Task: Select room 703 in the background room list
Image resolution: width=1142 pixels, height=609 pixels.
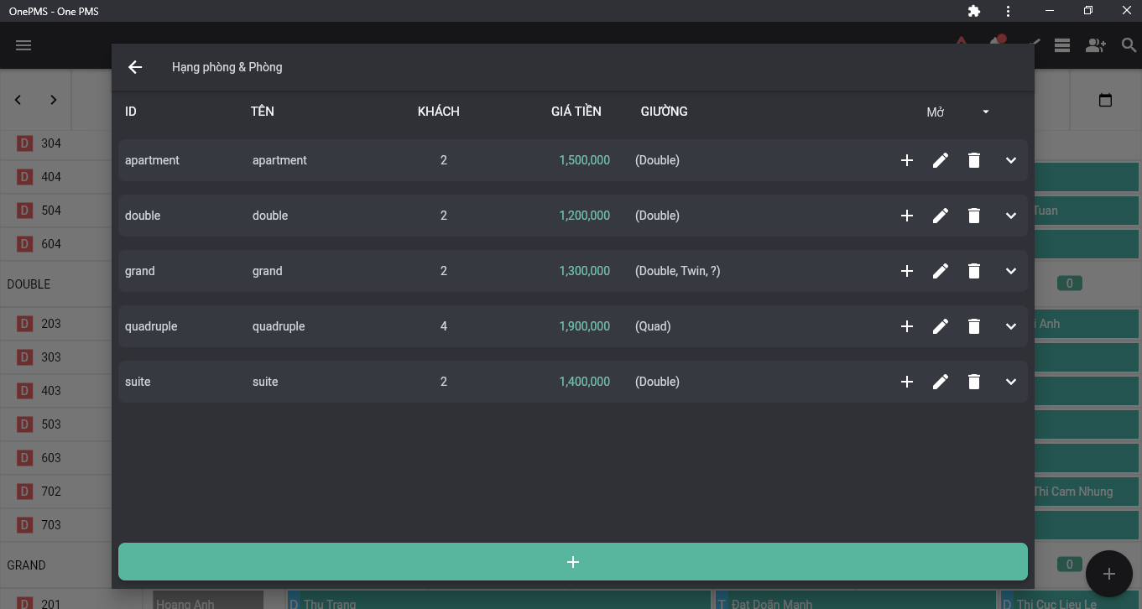Action: [55, 525]
